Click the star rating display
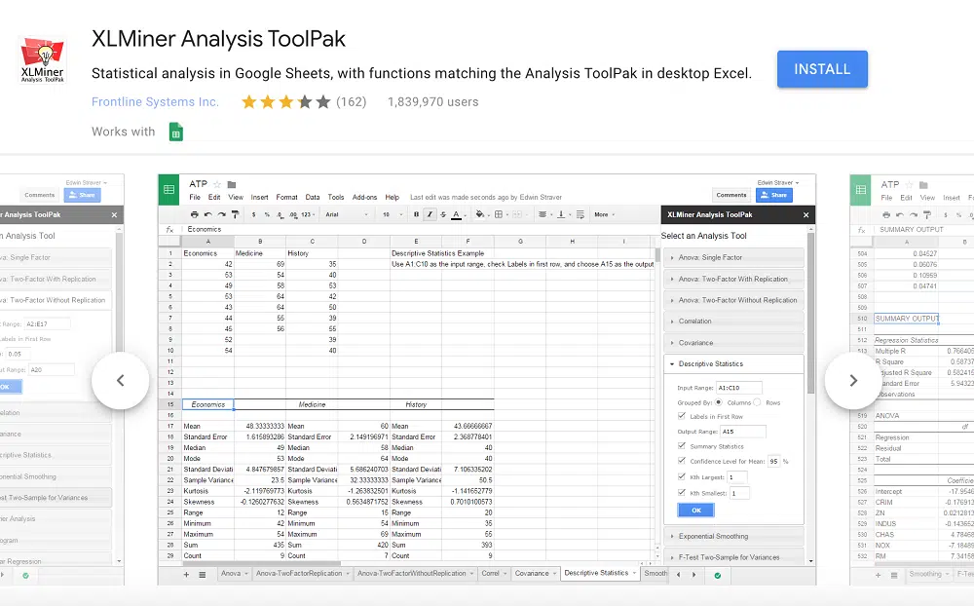Image resolution: width=974 pixels, height=606 pixels. tap(286, 102)
